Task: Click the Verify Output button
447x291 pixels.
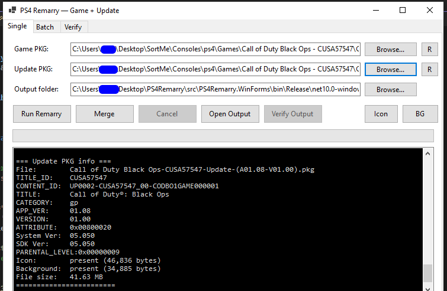Action: (293, 114)
